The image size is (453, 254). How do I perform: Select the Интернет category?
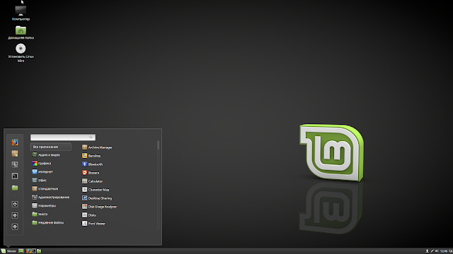coord(42,171)
